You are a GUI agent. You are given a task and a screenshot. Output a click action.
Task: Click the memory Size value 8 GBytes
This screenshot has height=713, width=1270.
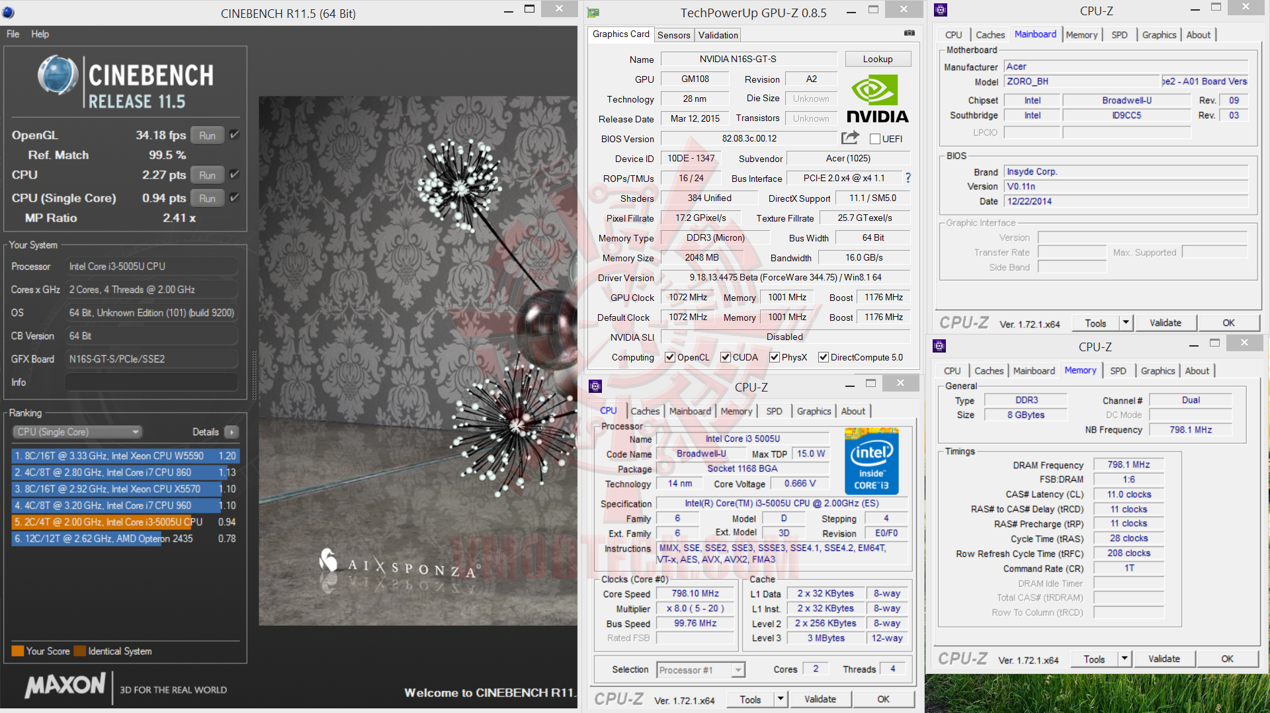pos(1026,415)
